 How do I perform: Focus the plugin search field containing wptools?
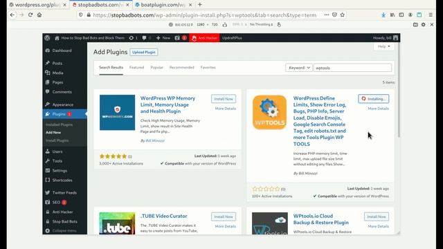pyautogui.click(x=352, y=68)
